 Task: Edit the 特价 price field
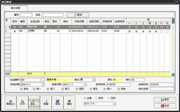(x=138, y=80)
